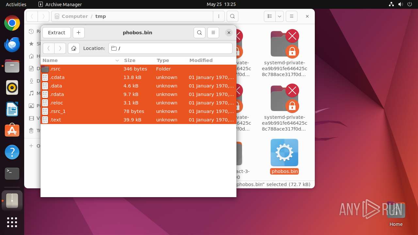Open Google Chrome from the dock
Screen dimensions: 418x235
pos(12,23)
